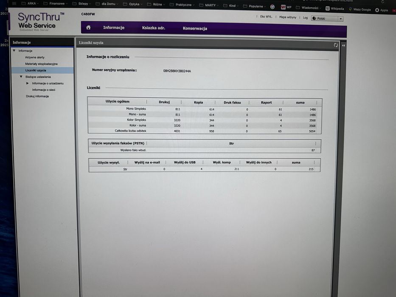Collapse the Informacje tree node
This screenshot has height=297, width=396.
pos(14,50)
